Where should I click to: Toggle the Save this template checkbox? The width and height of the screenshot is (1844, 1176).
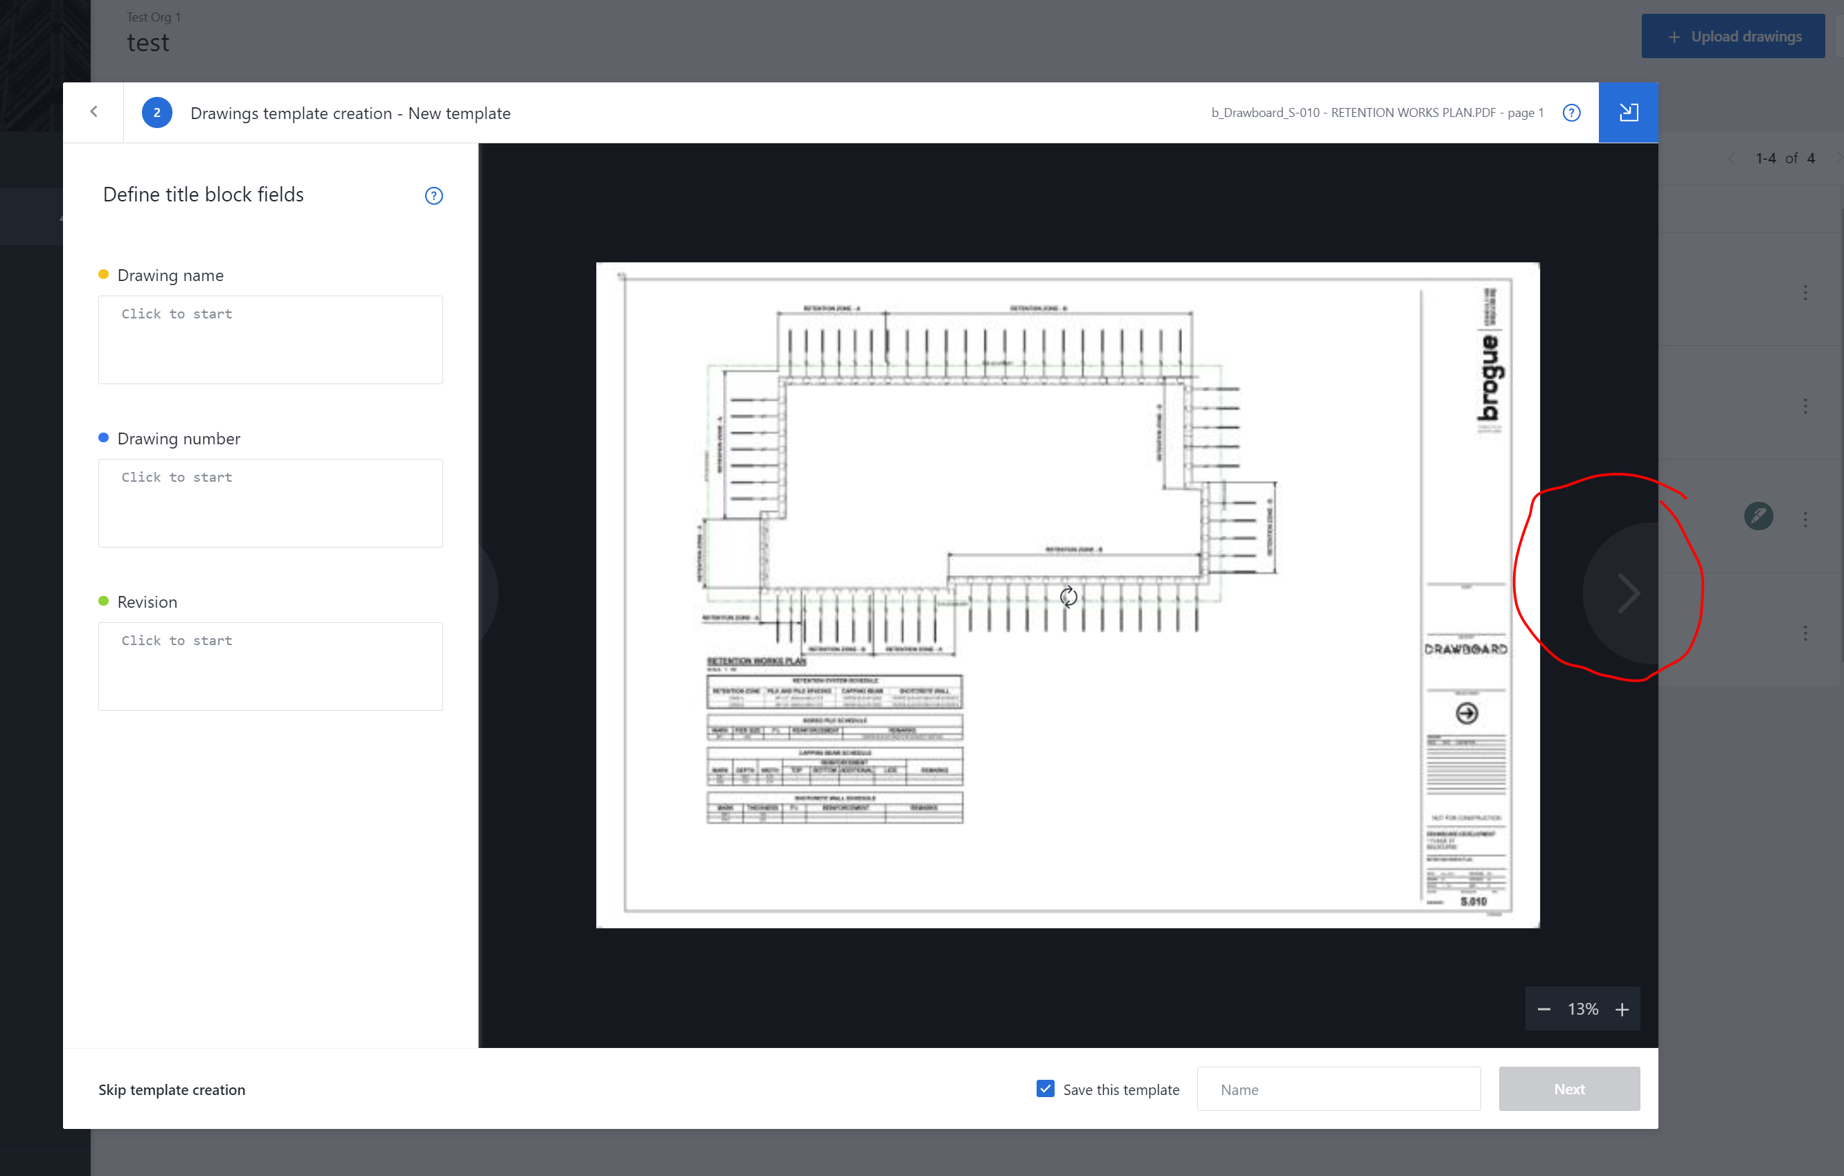tap(1046, 1089)
